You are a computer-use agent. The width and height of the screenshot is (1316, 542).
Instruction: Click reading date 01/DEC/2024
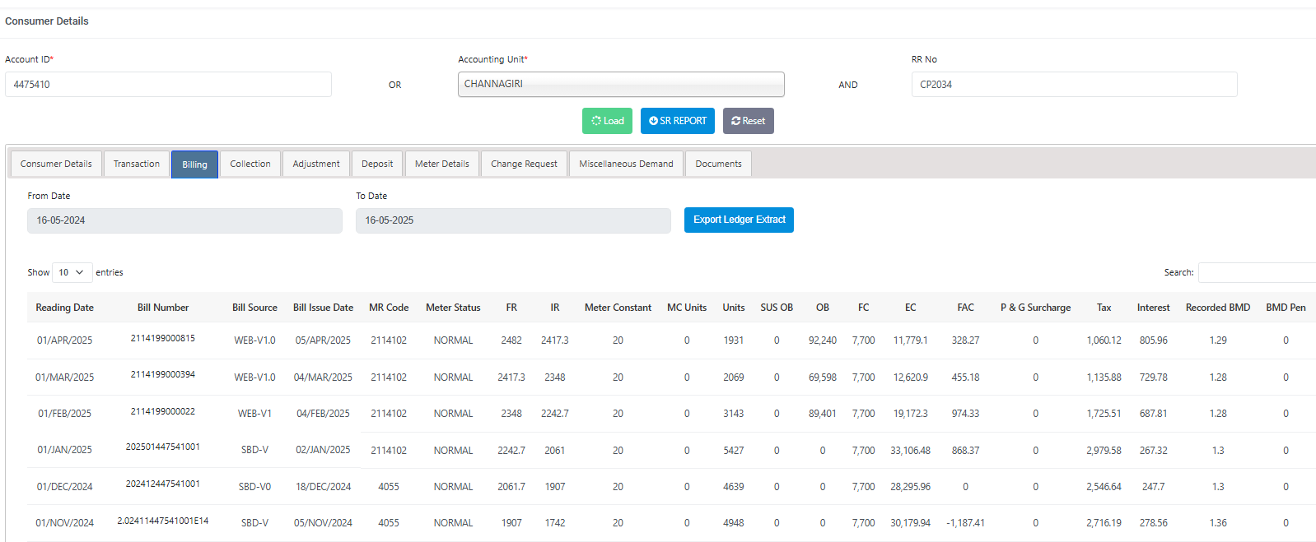[x=64, y=487]
